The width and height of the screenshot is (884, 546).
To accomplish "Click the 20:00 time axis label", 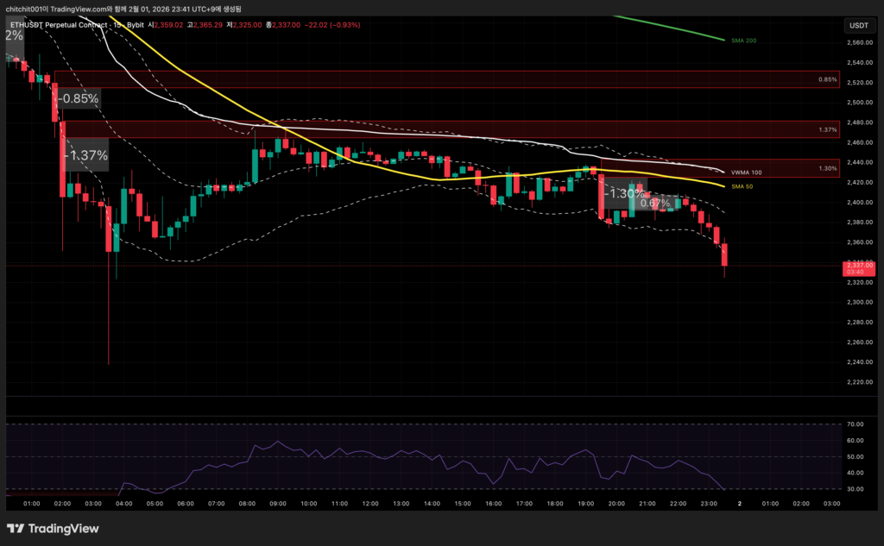I will tap(616, 503).
